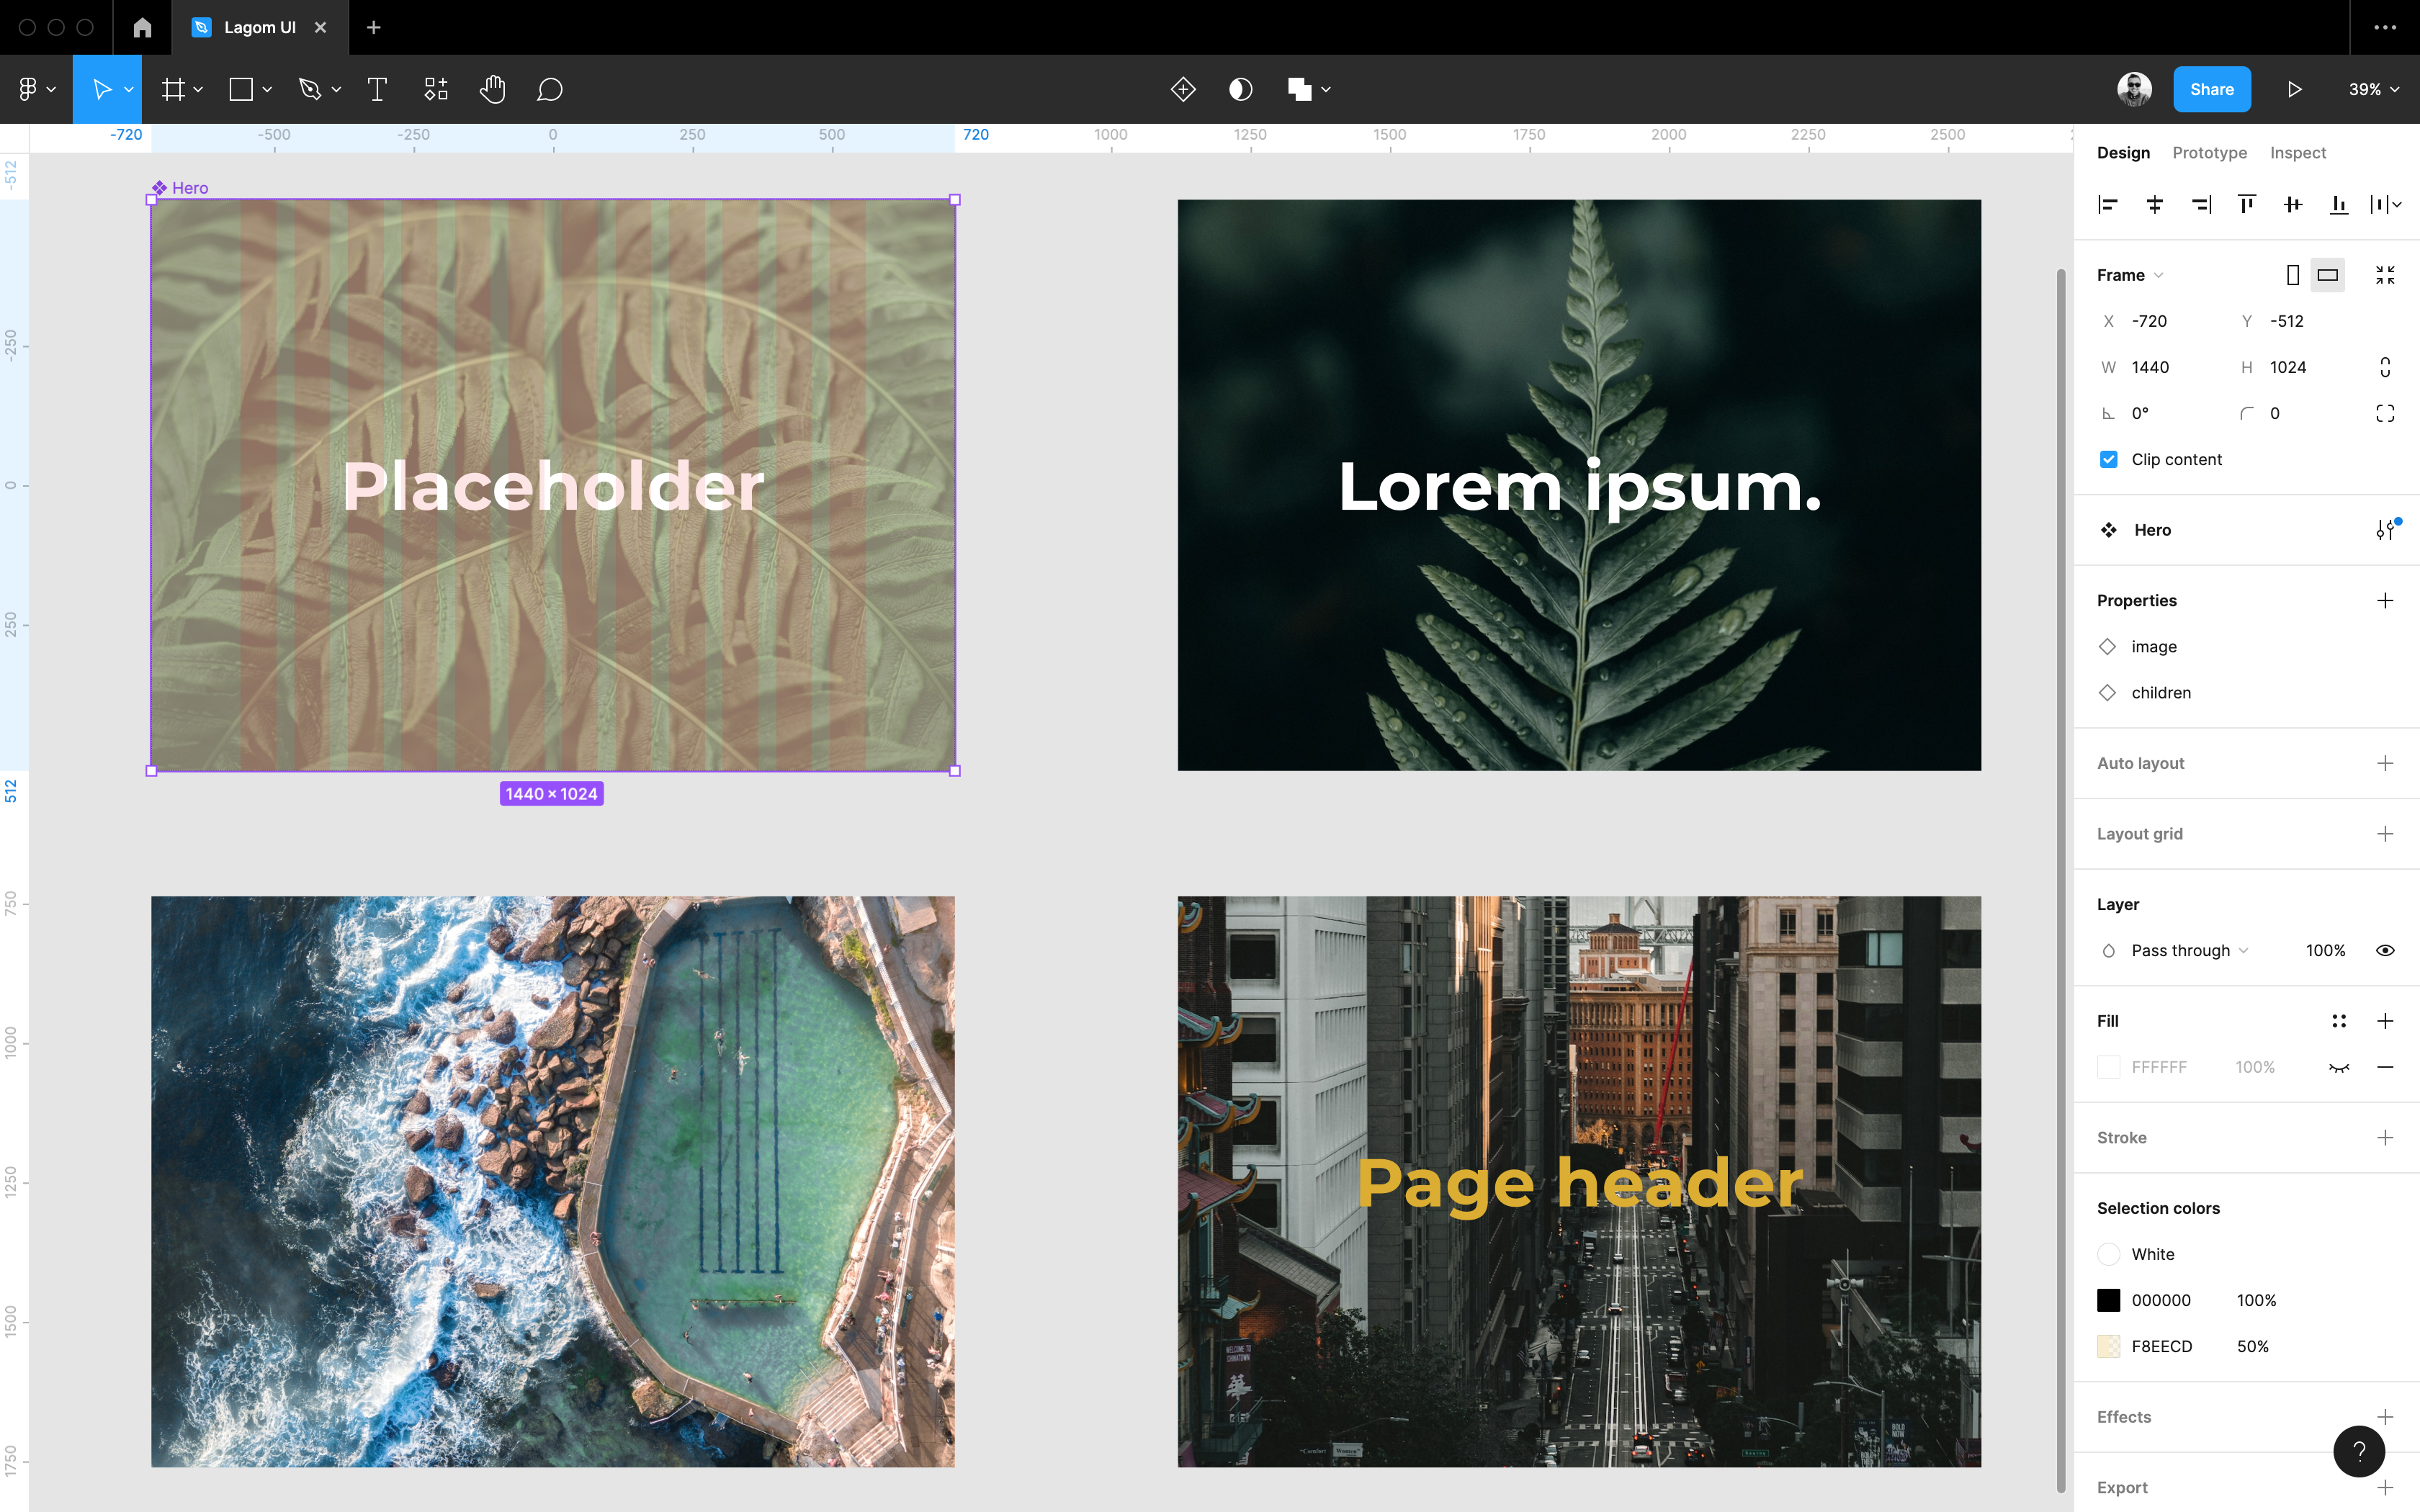This screenshot has width=2420, height=1512.
Task: Add a Layout grid
Action: point(2385,834)
